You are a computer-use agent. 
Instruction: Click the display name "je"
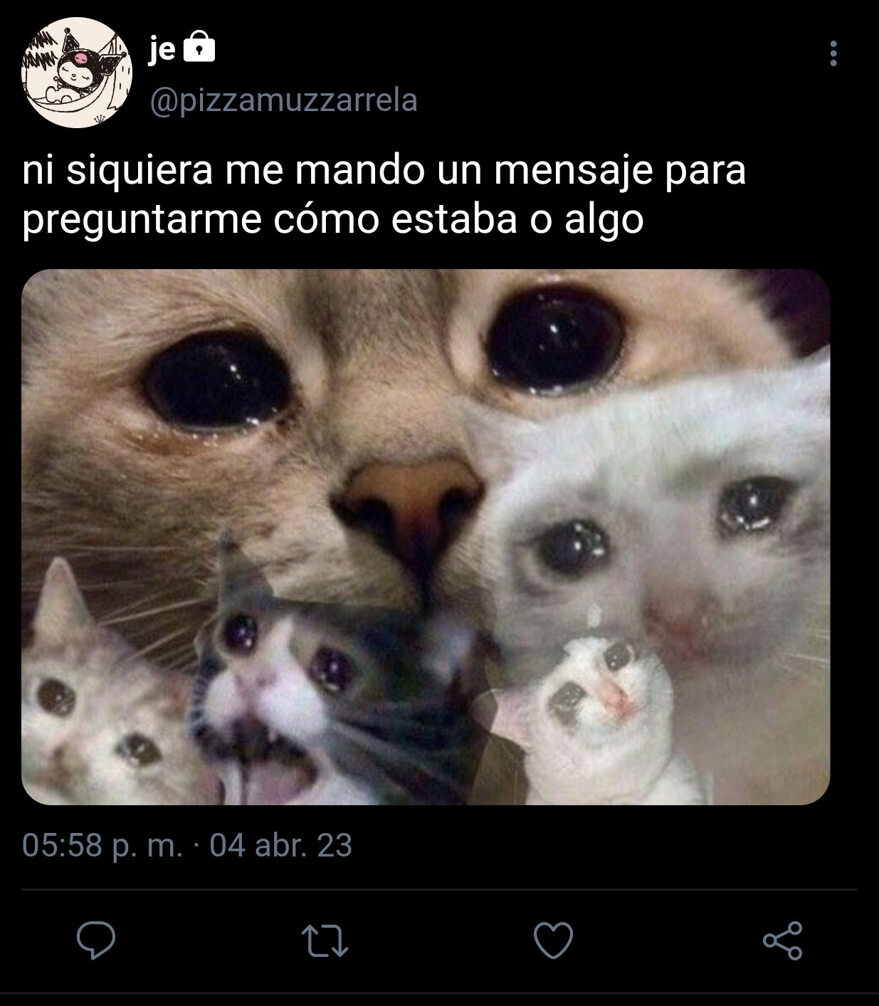coord(162,50)
